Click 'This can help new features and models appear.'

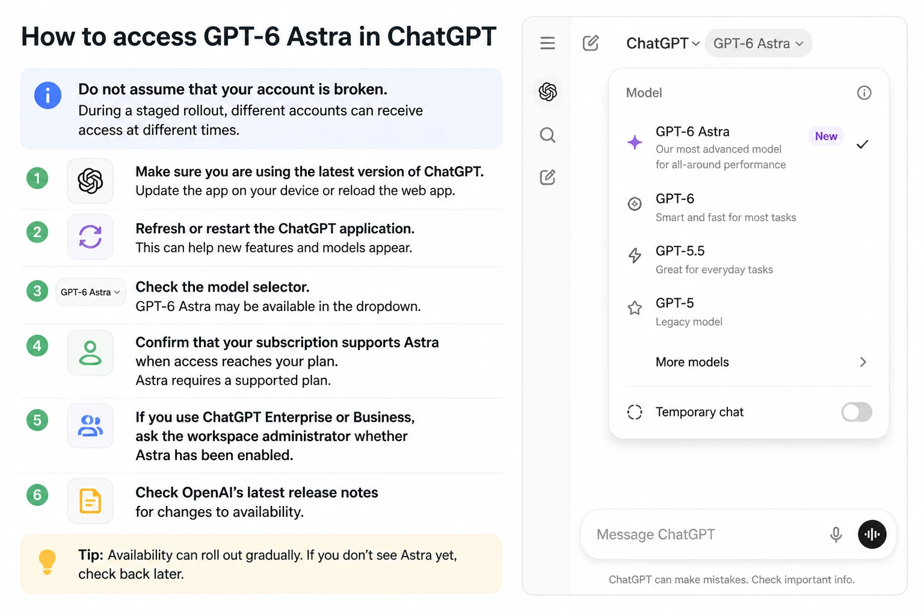click(x=274, y=248)
